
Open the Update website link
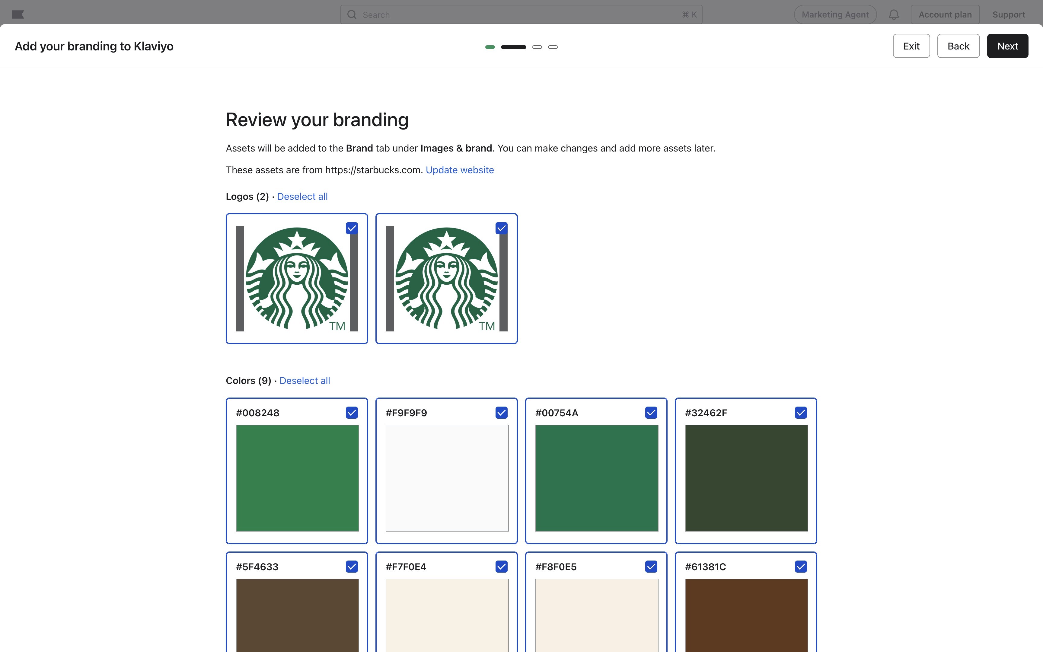[459, 170]
